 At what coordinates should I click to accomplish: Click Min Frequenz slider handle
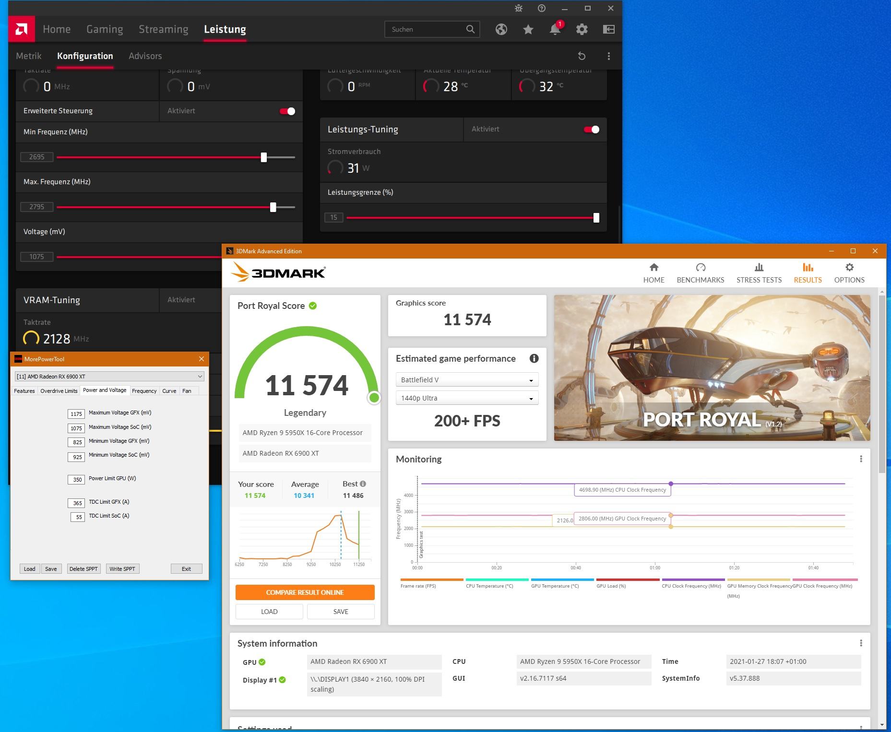click(263, 157)
